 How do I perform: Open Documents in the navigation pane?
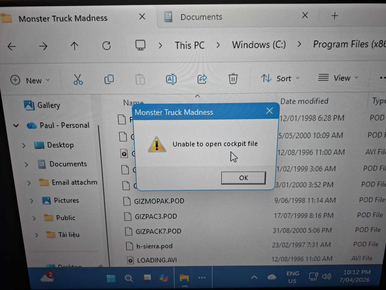click(x=62, y=164)
